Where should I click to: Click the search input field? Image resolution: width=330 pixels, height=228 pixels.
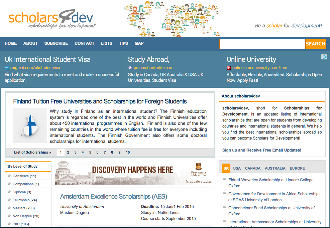coord(262,44)
